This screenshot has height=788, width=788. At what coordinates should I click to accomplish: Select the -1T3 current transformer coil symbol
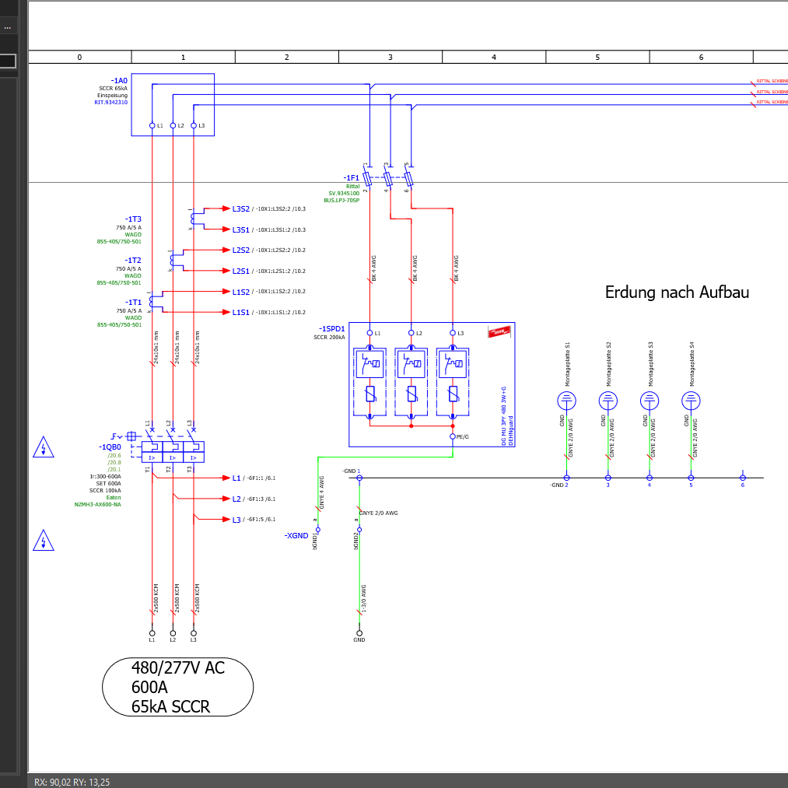pos(192,220)
